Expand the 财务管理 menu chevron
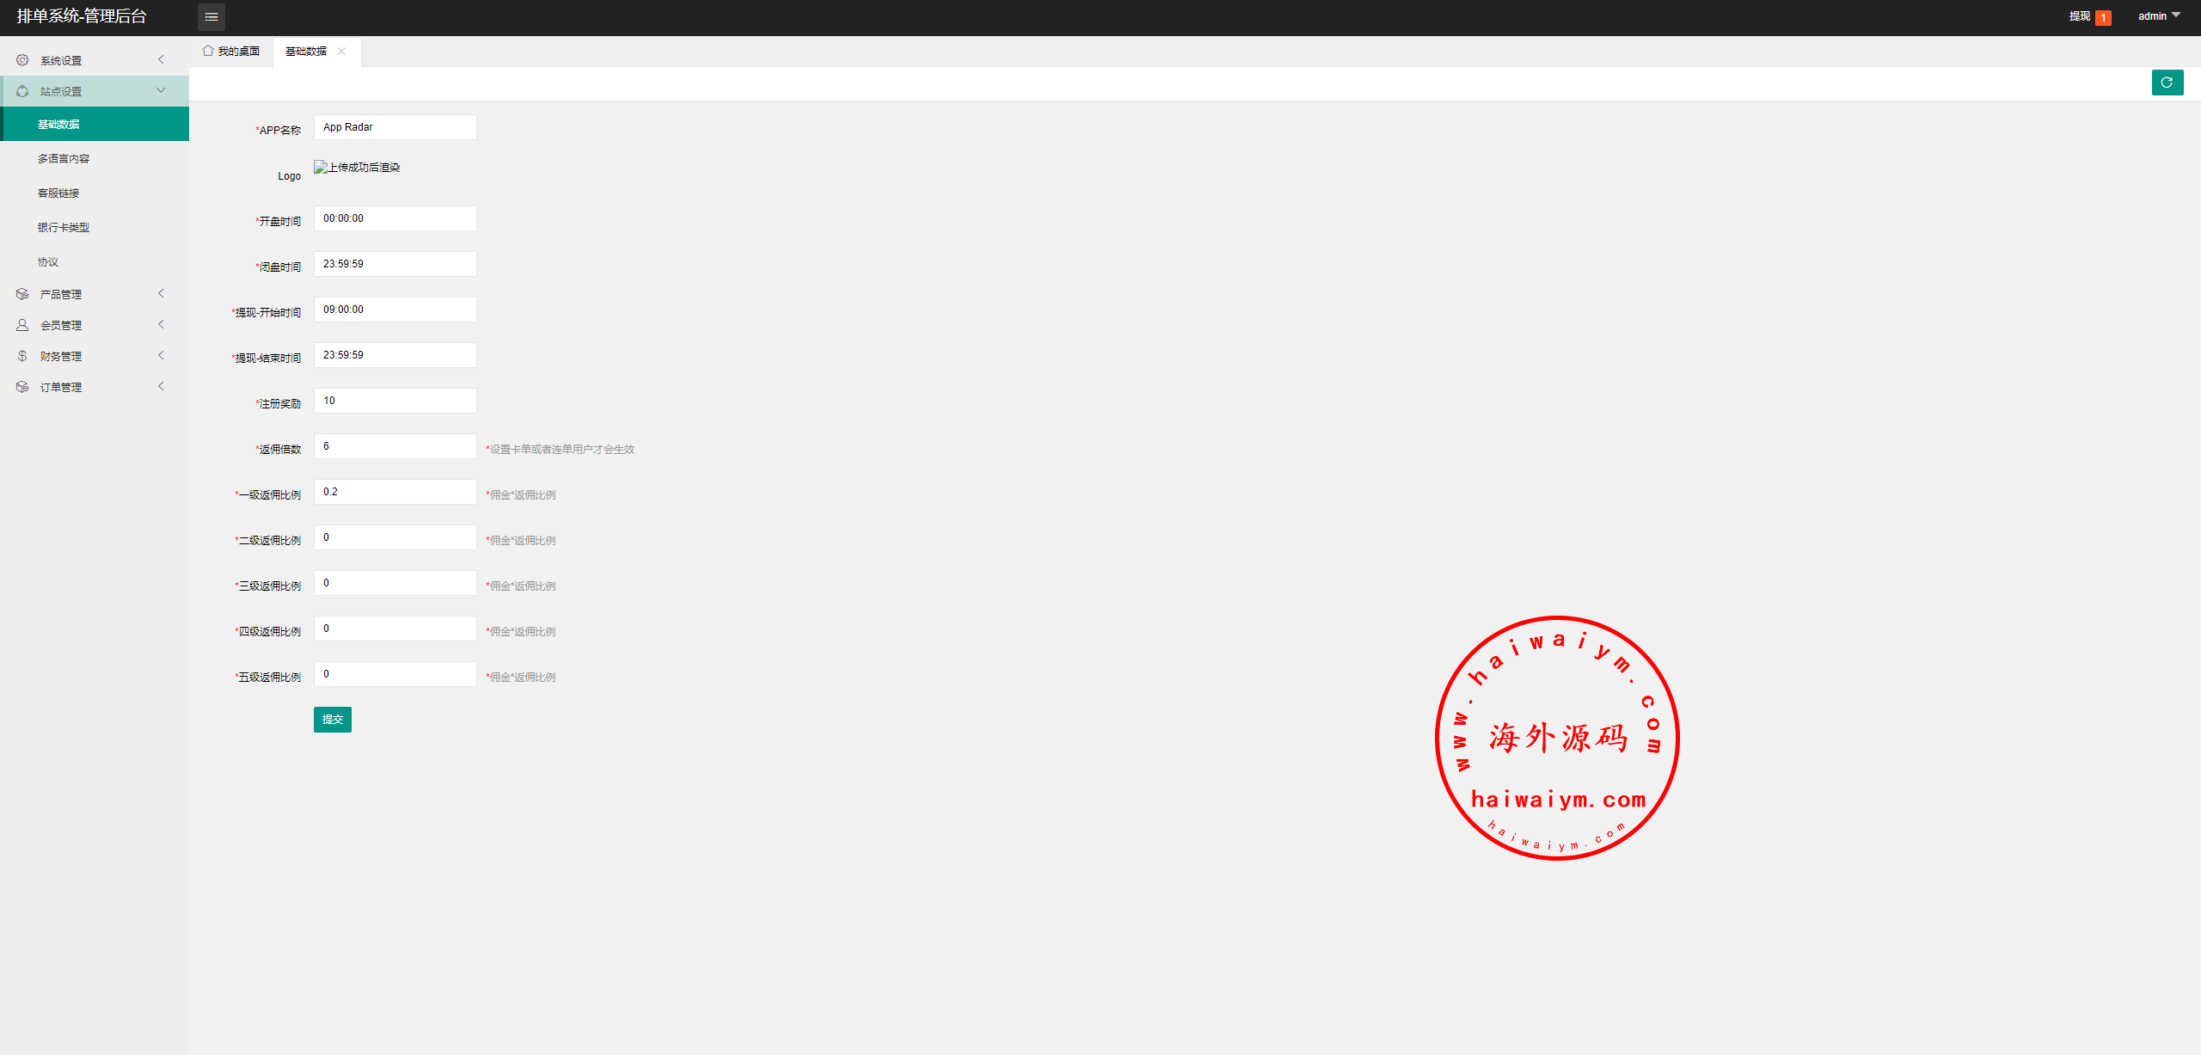The height and width of the screenshot is (1055, 2201). pyautogui.click(x=161, y=355)
